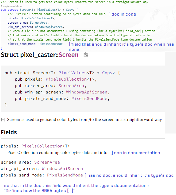Click the pixels_send_mode field anchor in Fields

21,175
